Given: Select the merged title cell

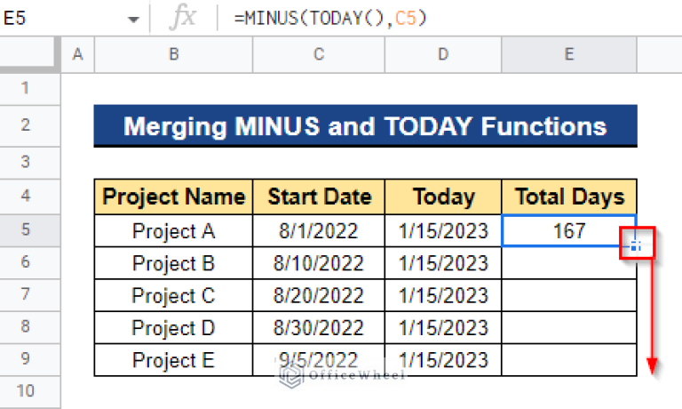Looking at the screenshot, I should tap(365, 125).
